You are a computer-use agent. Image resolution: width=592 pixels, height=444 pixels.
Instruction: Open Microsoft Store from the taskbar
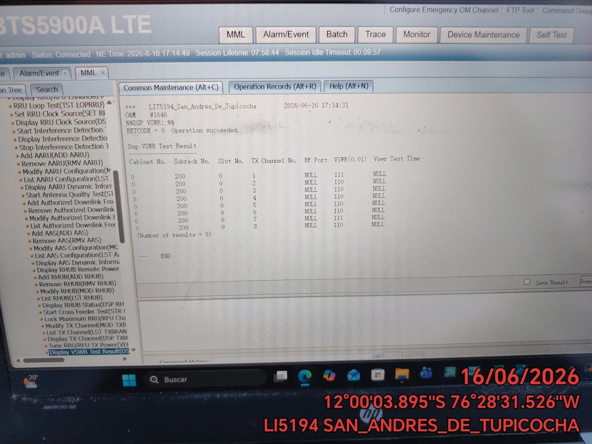(377, 375)
